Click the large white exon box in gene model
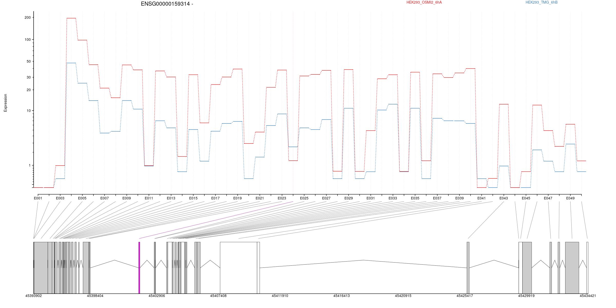This screenshot has height=308, width=616. (238, 268)
